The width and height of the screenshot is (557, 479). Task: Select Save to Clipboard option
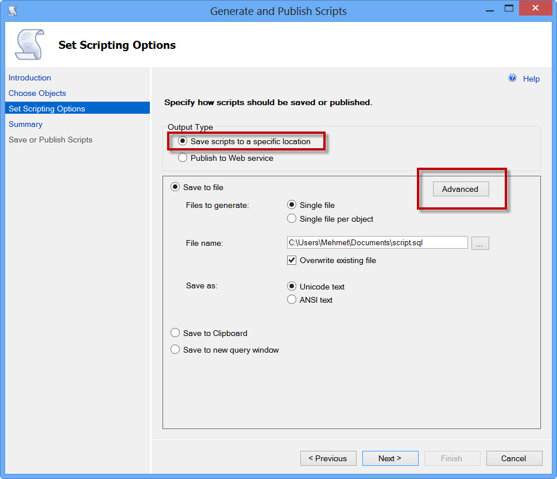click(x=175, y=333)
